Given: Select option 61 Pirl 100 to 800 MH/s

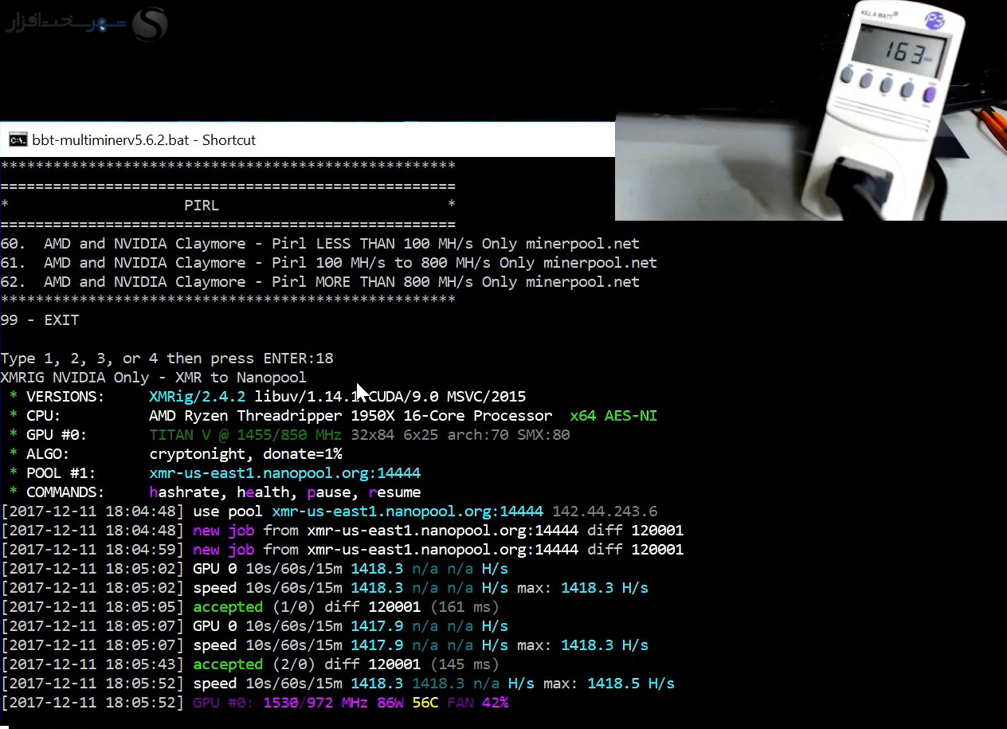Looking at the screenshot, I should 328,263.
